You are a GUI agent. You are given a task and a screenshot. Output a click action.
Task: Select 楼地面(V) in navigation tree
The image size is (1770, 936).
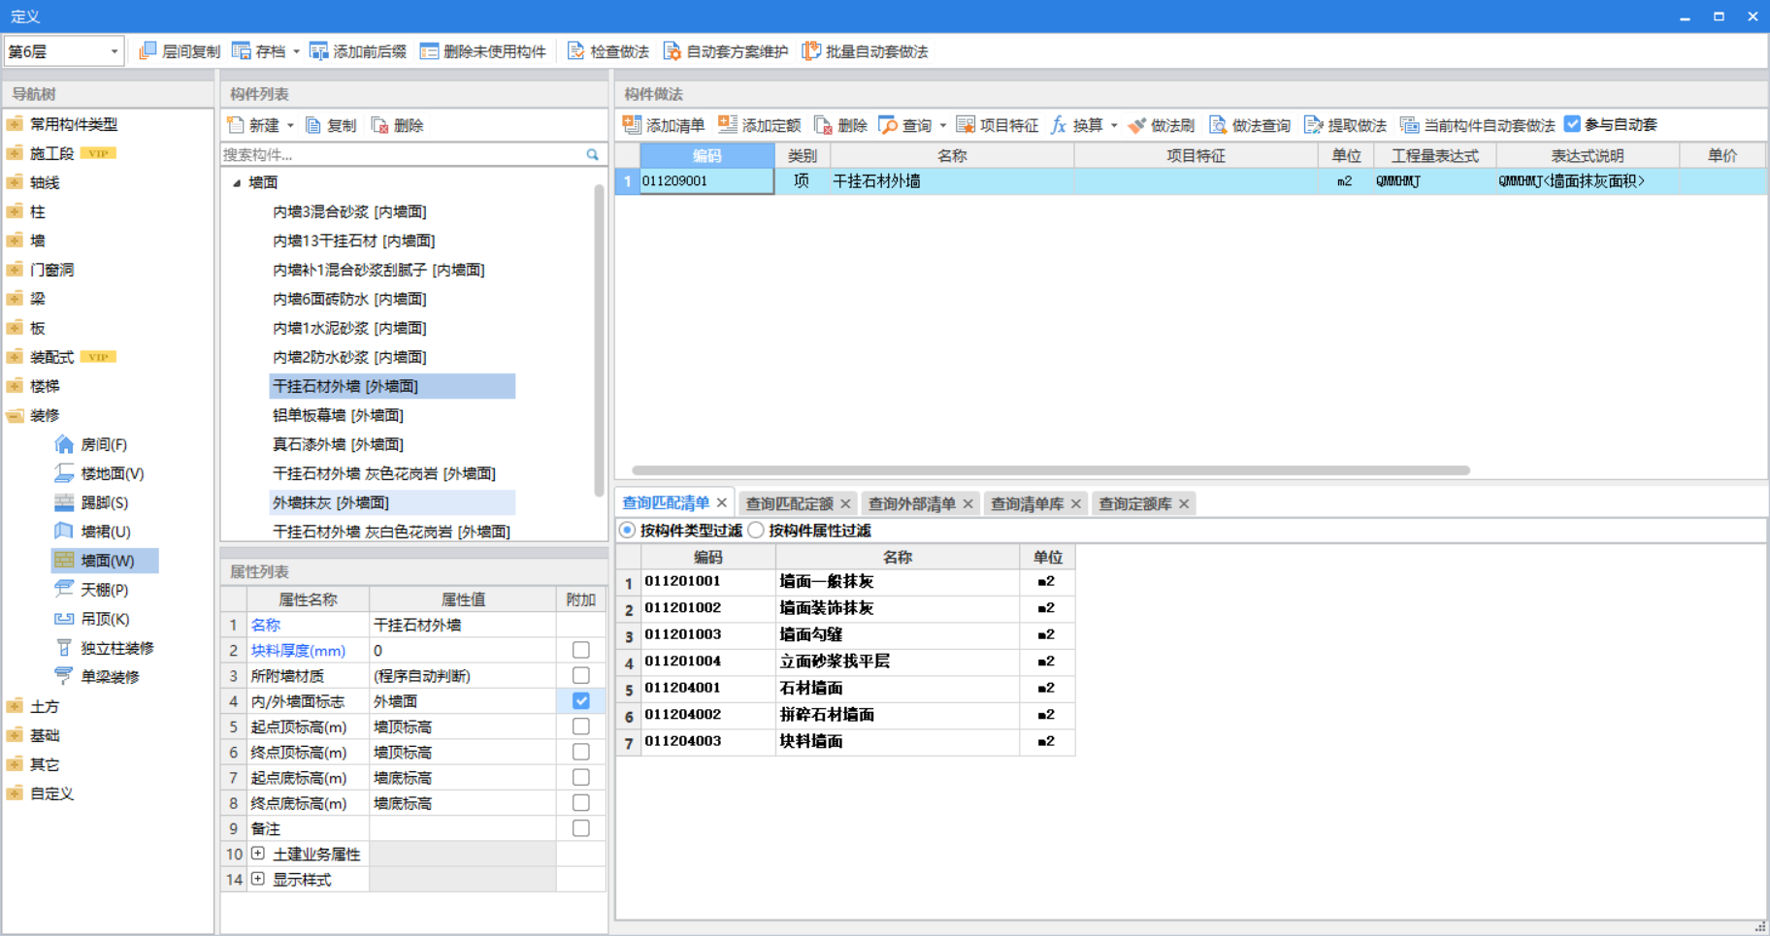point(112,473)
